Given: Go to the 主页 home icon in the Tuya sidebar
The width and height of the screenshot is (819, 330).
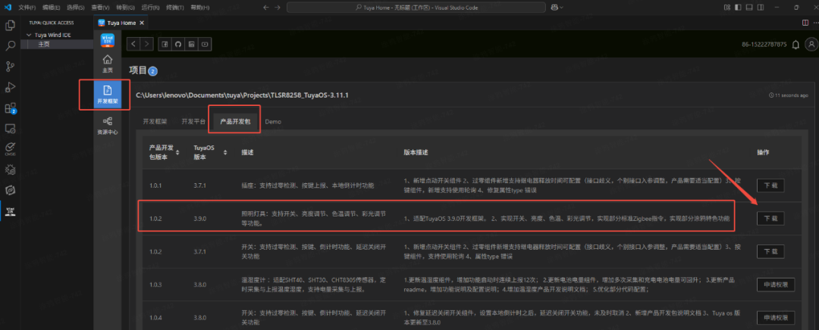Looking at the screenshot, I should point(107,63).
